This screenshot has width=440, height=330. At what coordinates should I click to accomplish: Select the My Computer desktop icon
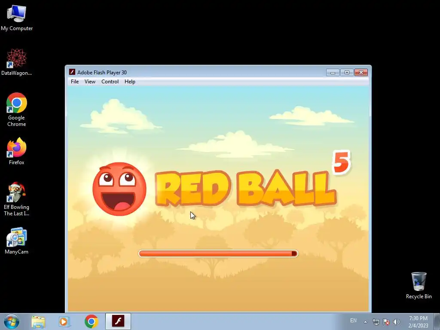pos(17,18)
